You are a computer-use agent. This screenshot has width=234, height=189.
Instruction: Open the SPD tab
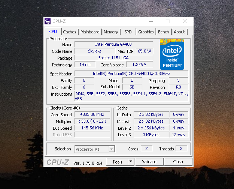click(x=128, y=32)
